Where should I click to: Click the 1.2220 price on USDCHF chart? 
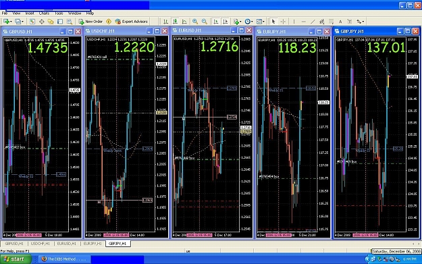point(134,47)
